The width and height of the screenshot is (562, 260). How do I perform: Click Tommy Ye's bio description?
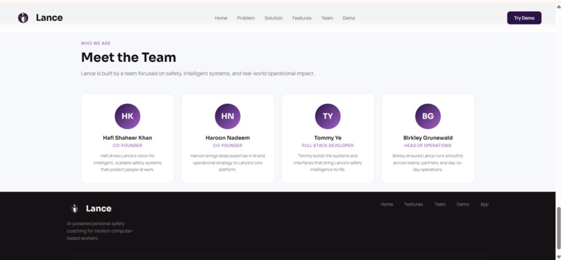[x=328, y=162]
